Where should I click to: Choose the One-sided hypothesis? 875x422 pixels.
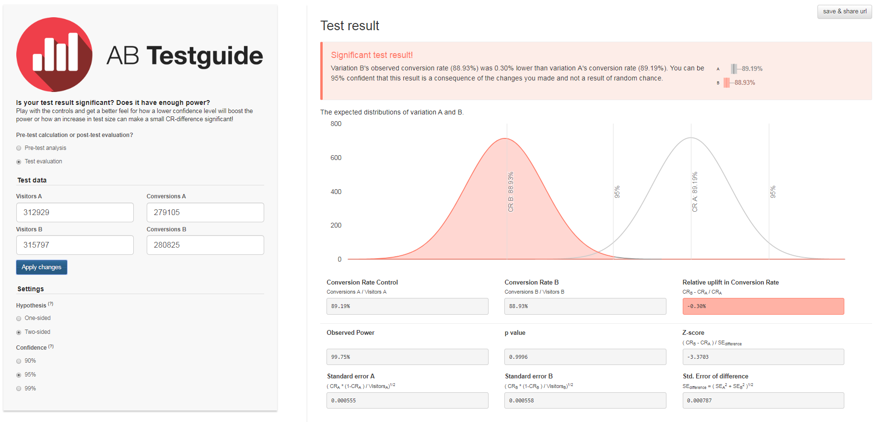(19, 319)
